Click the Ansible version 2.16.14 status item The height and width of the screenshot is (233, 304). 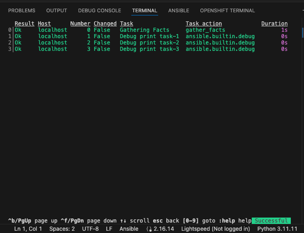point(160,229)
